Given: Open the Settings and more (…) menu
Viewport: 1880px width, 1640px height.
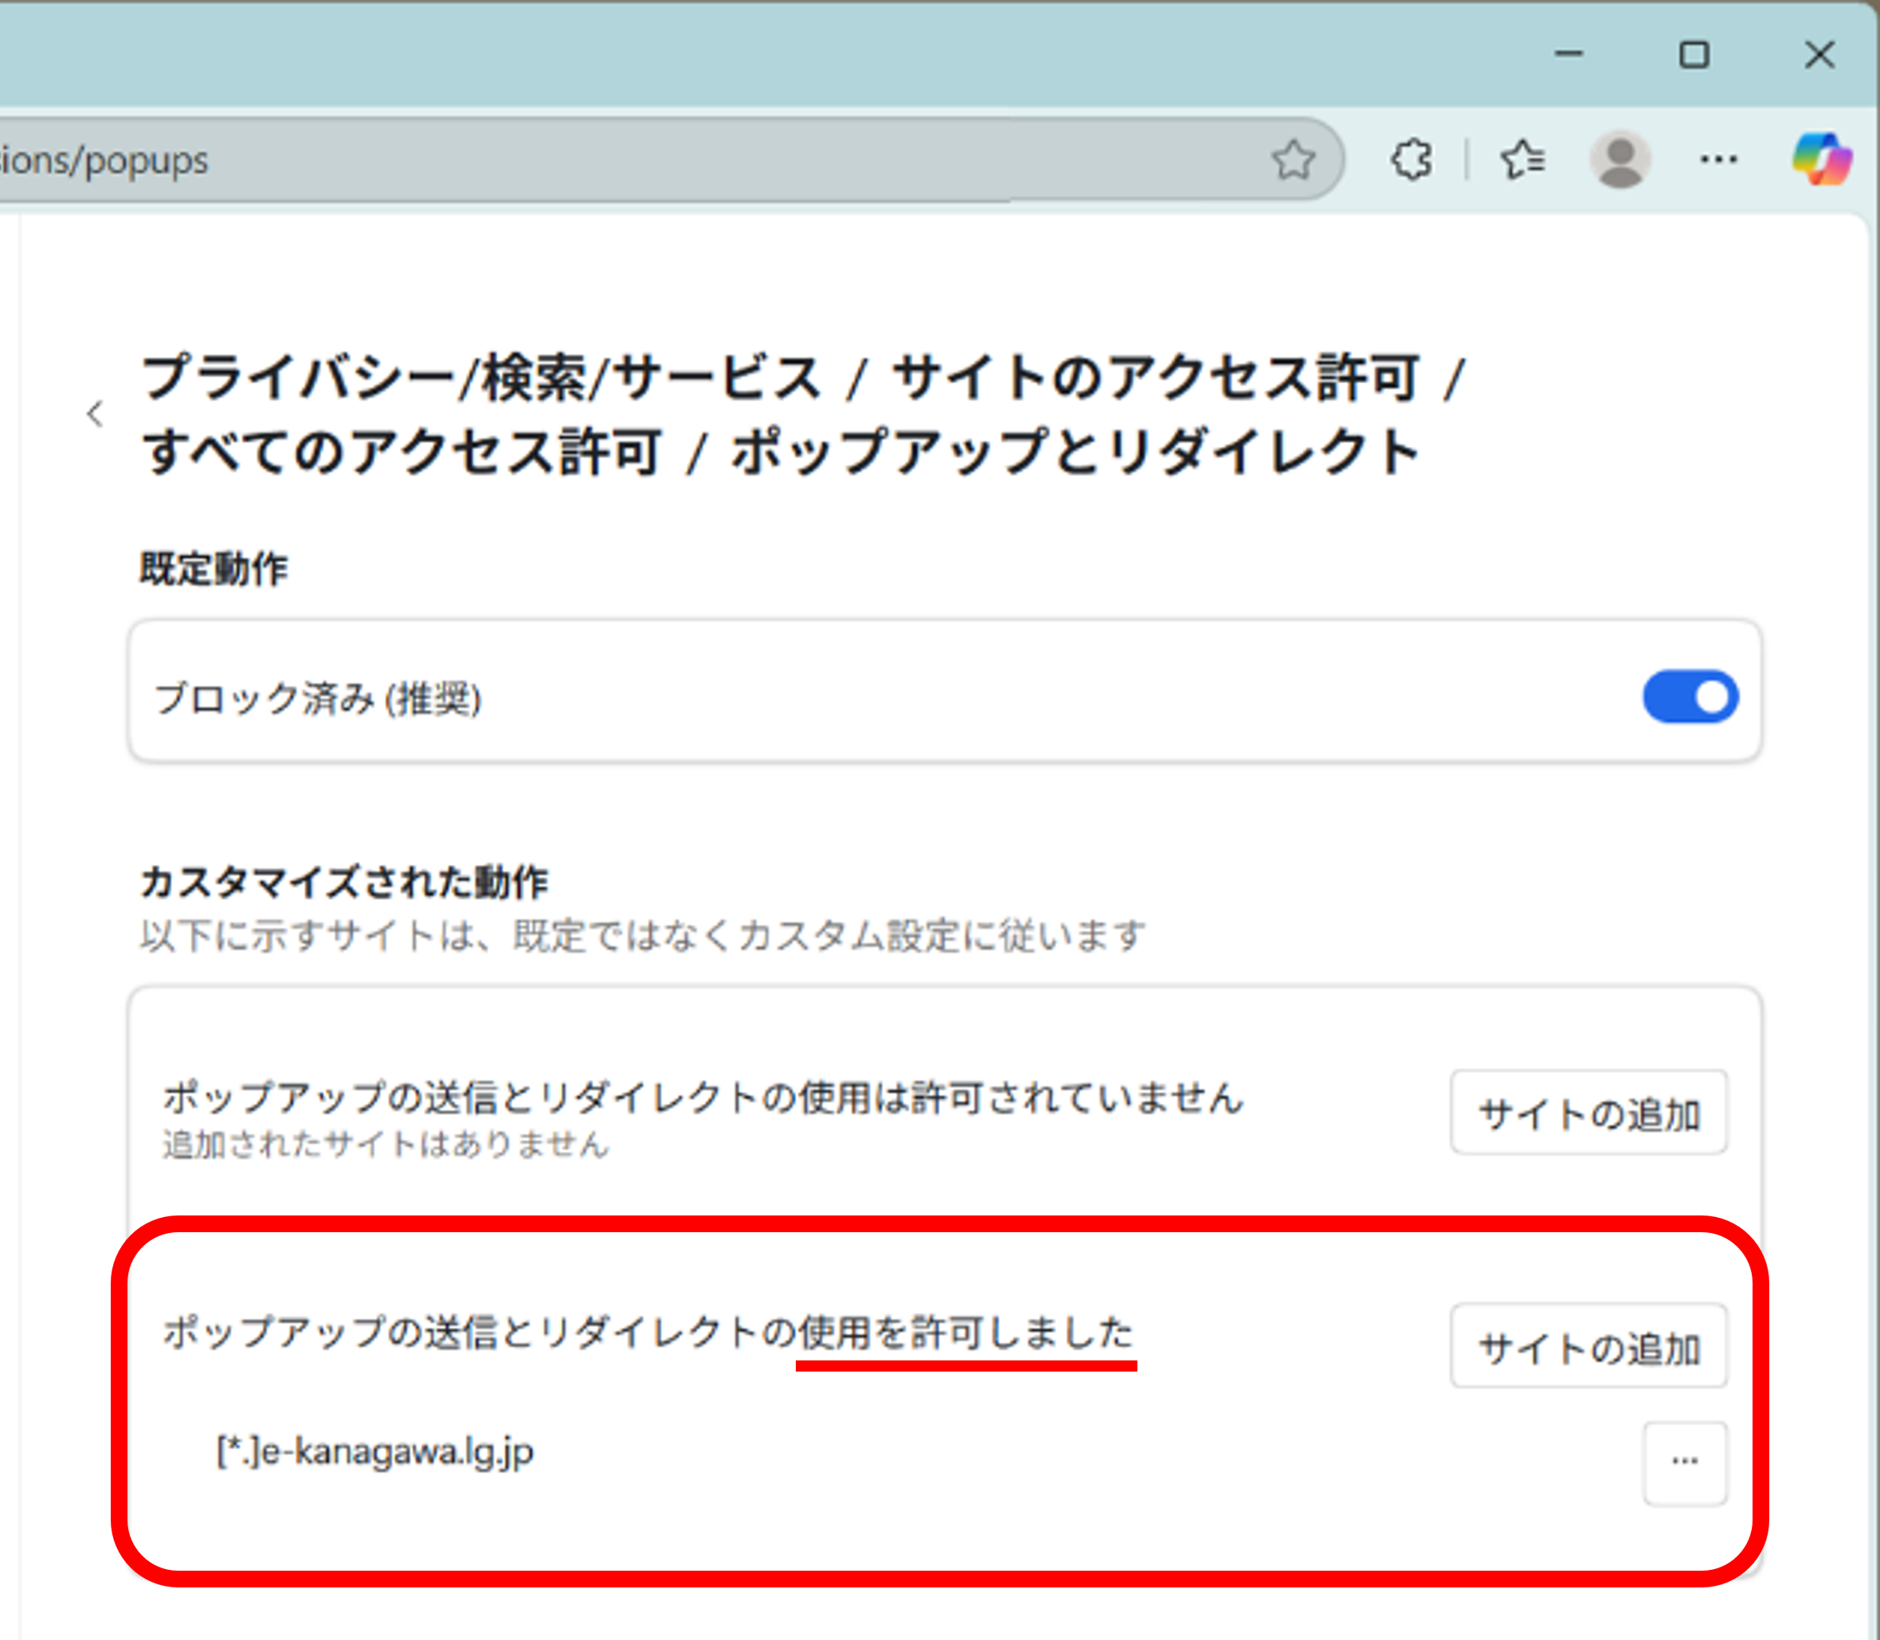Looking at the screenshot, I should click(1718, 160).
